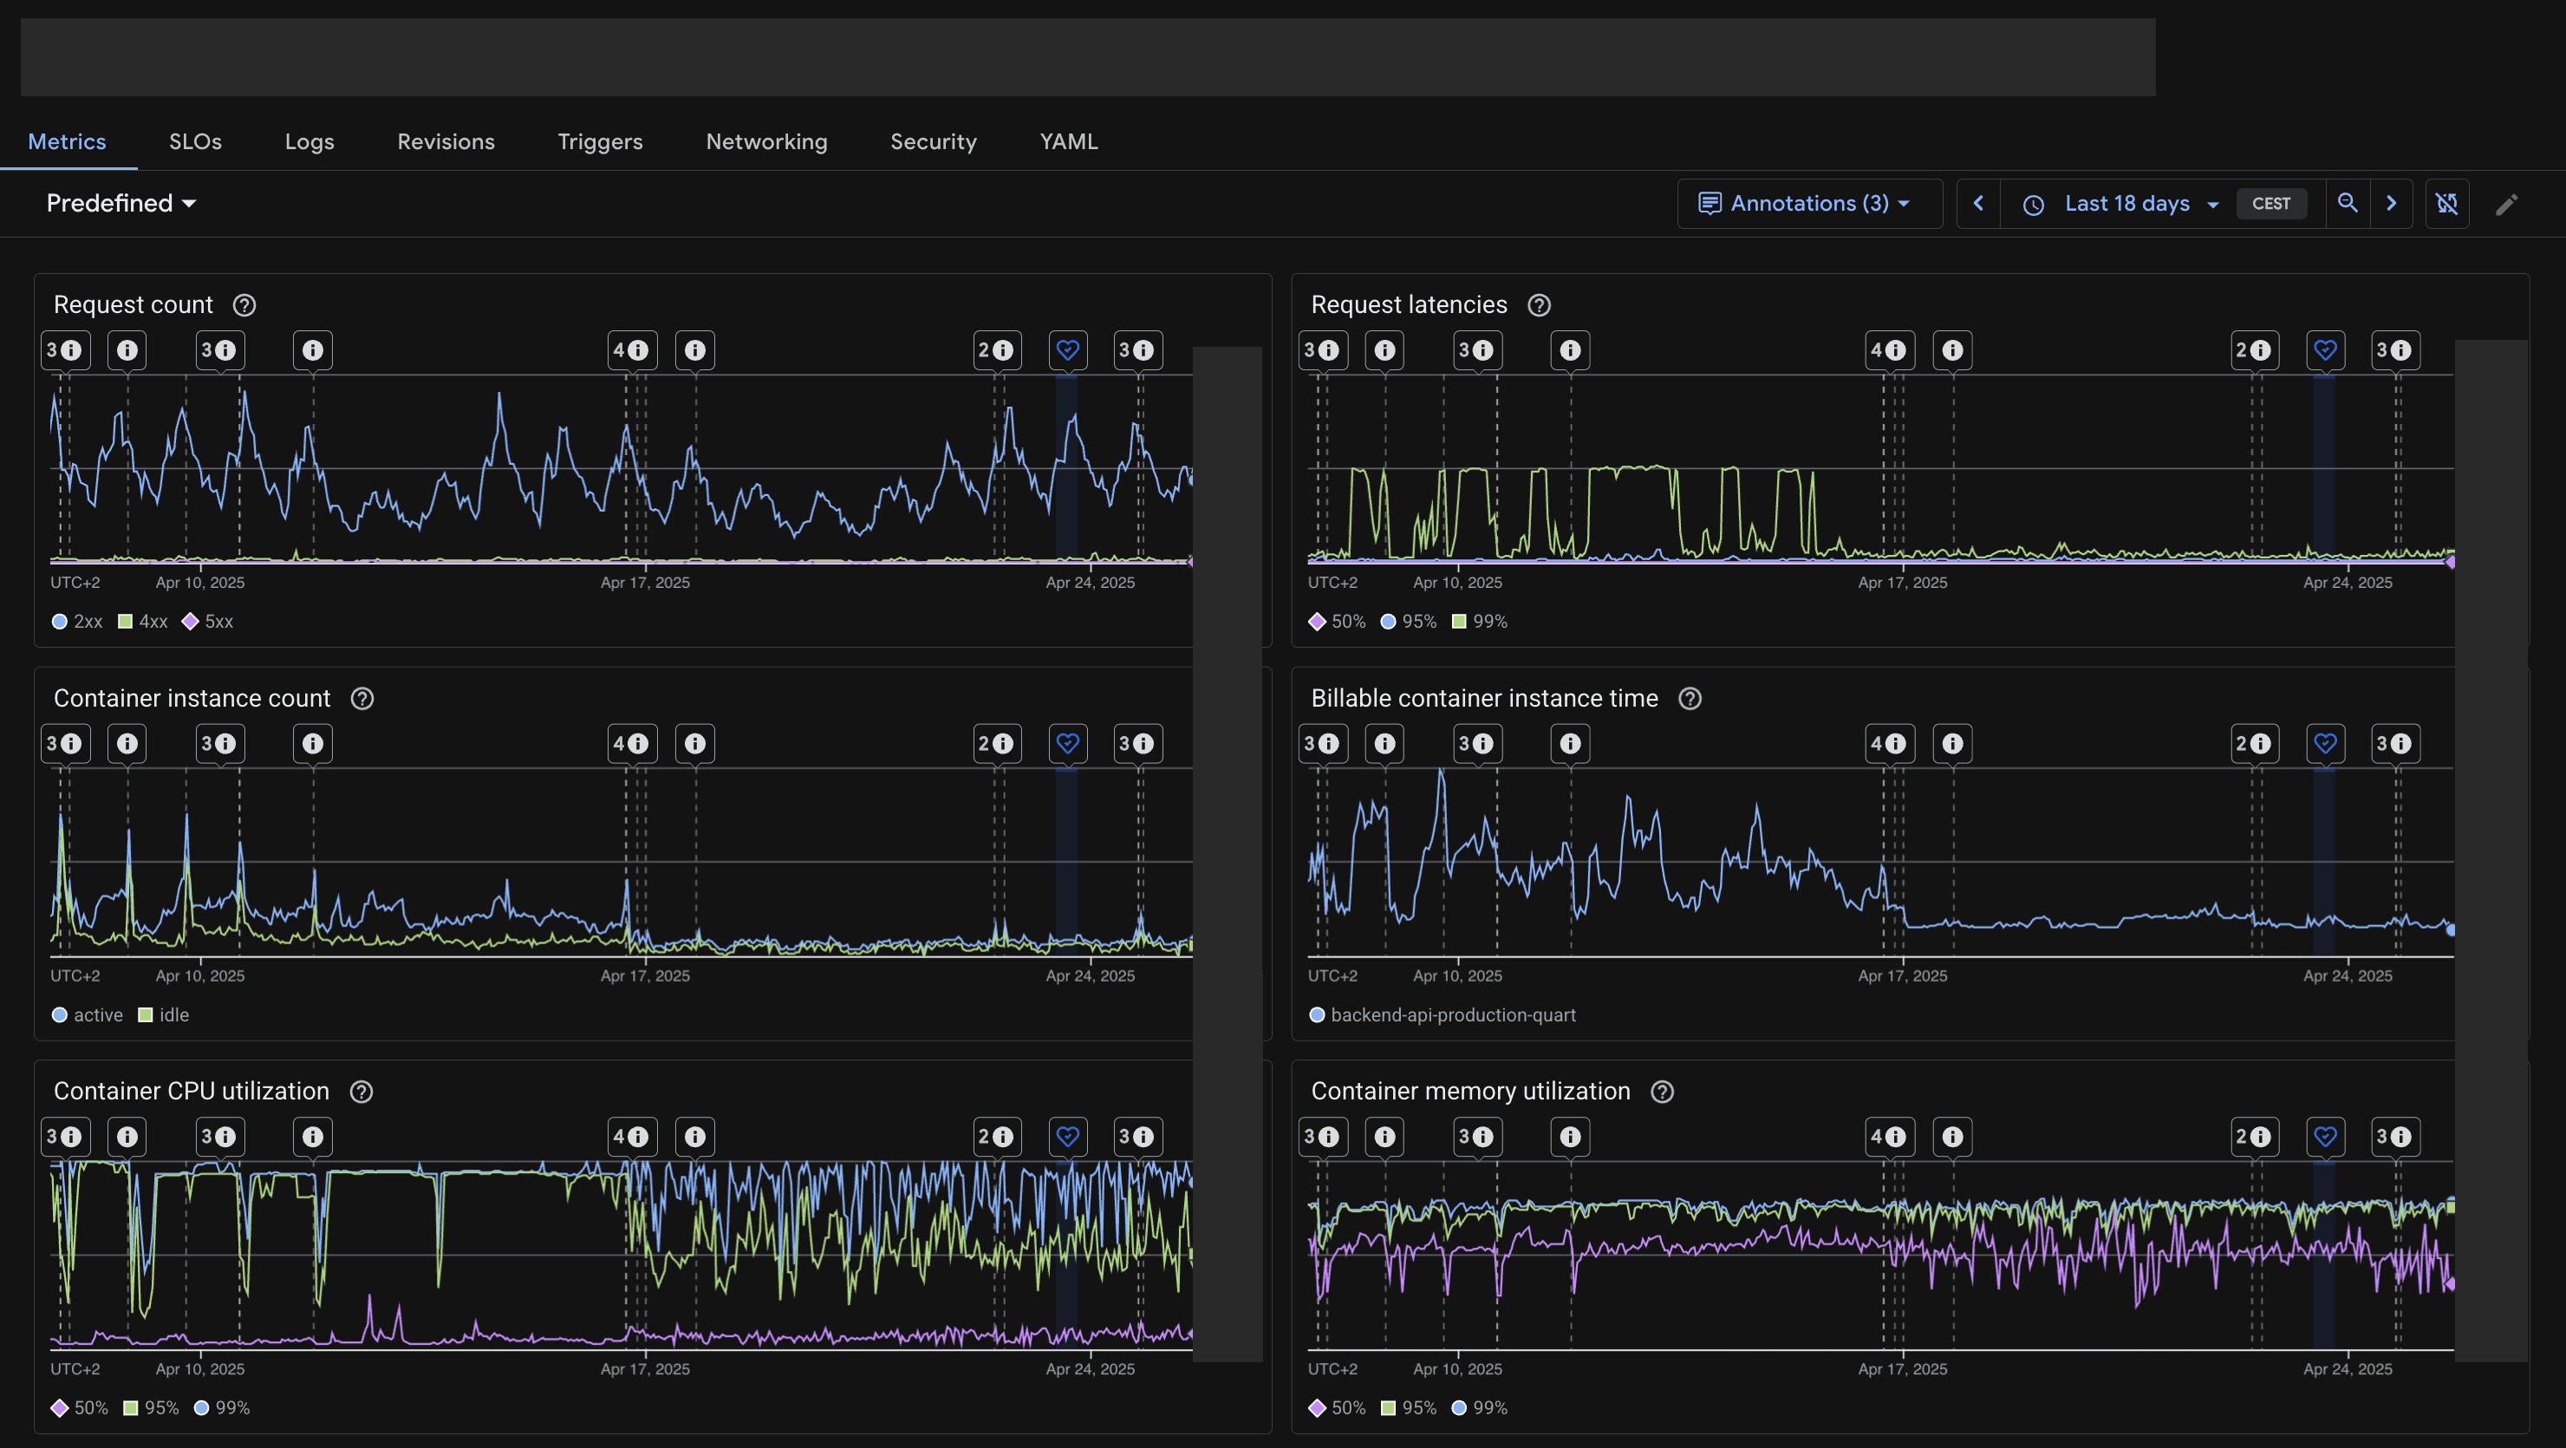The width and height of the screenshot is (2566, 1448).
Task: Click the CEST timezone button
Action: pyautogui.click(x=2270, y=203)
